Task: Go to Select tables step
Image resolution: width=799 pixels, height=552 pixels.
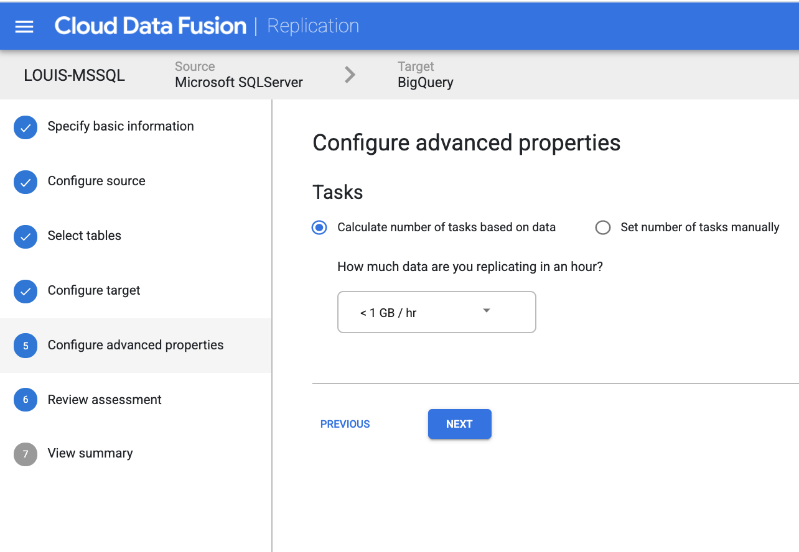Action: 85,236
